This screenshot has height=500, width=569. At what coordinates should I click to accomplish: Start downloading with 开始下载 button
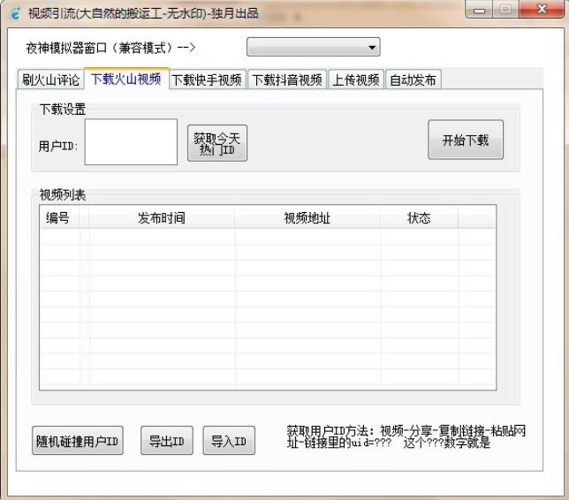pos(466,140)
